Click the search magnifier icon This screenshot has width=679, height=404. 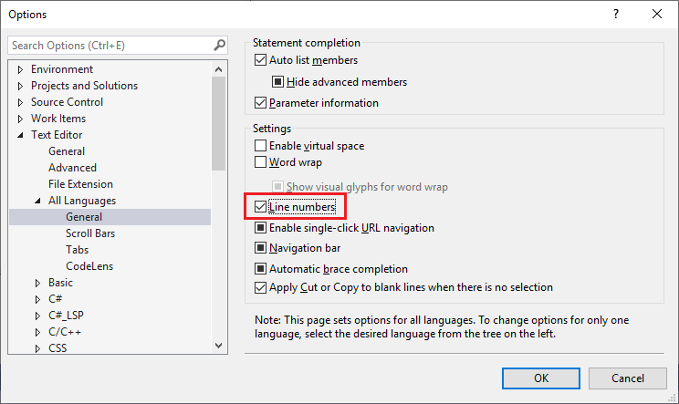tap(220, 45)
